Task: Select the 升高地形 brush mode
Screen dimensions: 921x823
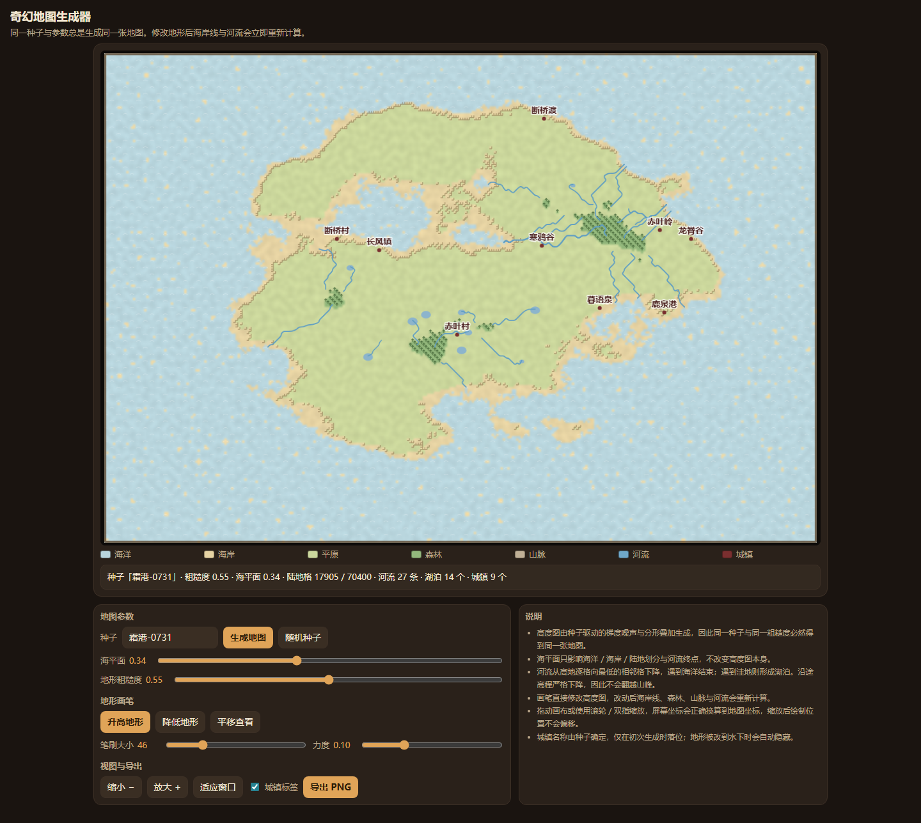Action: point(125,722)
